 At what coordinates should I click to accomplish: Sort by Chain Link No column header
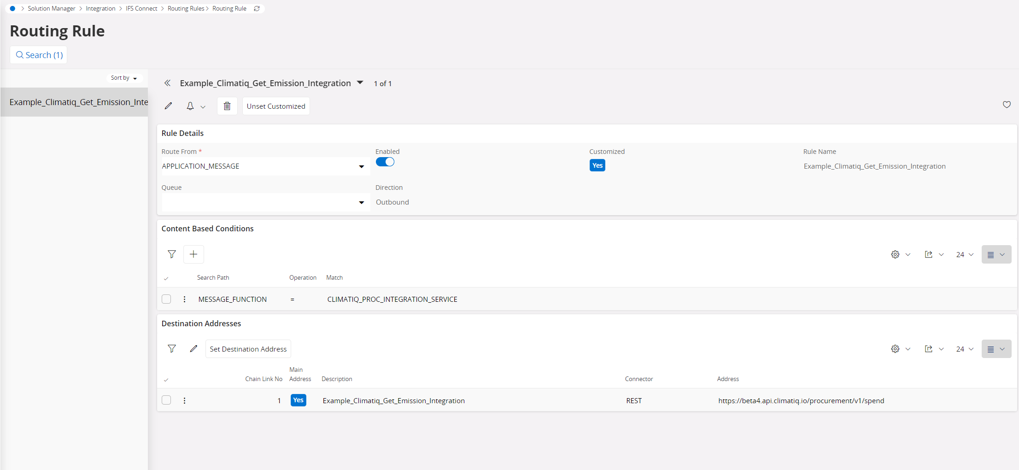tap(264, 379)
